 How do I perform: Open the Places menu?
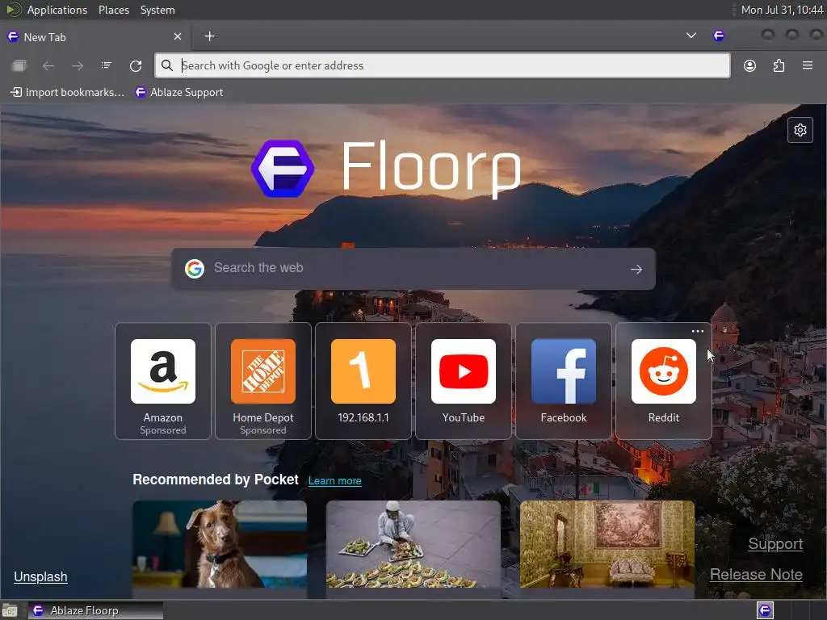click(x=113, y=10)
